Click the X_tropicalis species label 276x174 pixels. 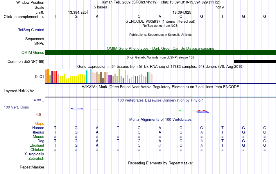tap(34, 154)
